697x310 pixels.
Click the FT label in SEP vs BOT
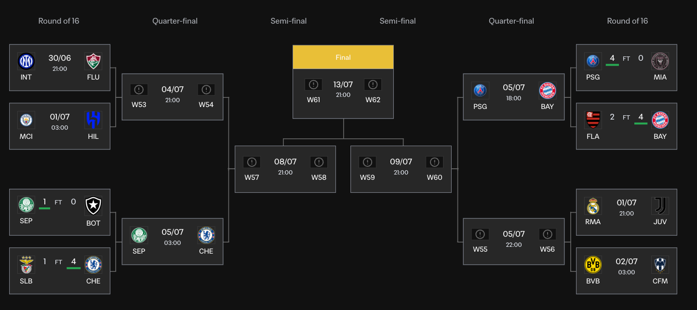pyautogui.click(x=58, y=202)
